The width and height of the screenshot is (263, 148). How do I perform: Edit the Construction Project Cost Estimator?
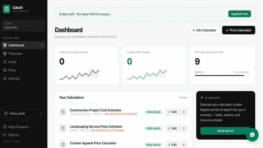click(x=172, y=112)
